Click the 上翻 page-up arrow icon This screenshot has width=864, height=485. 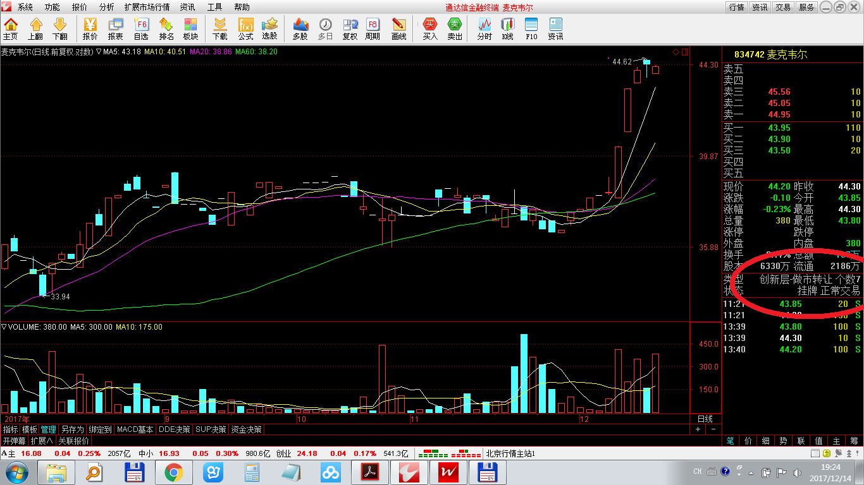36,29
